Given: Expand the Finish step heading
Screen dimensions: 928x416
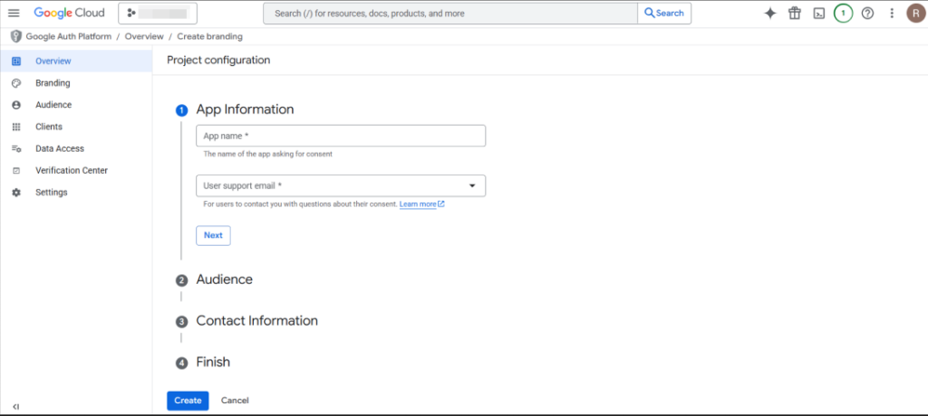Looking at the screenshot, I should (x=213, y=363).
